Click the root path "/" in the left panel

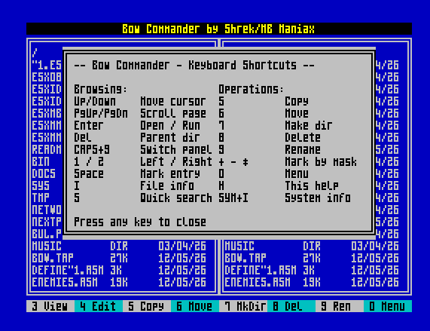coord(35,53)
